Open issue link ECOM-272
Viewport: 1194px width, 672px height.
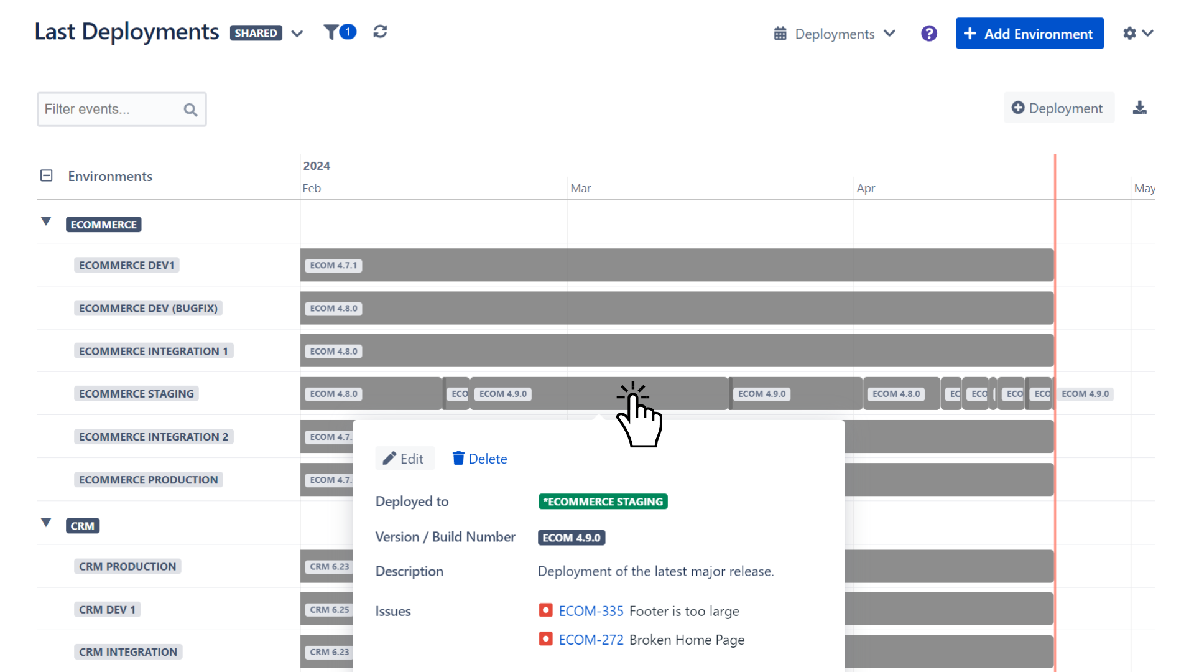(x=591, y=640)
